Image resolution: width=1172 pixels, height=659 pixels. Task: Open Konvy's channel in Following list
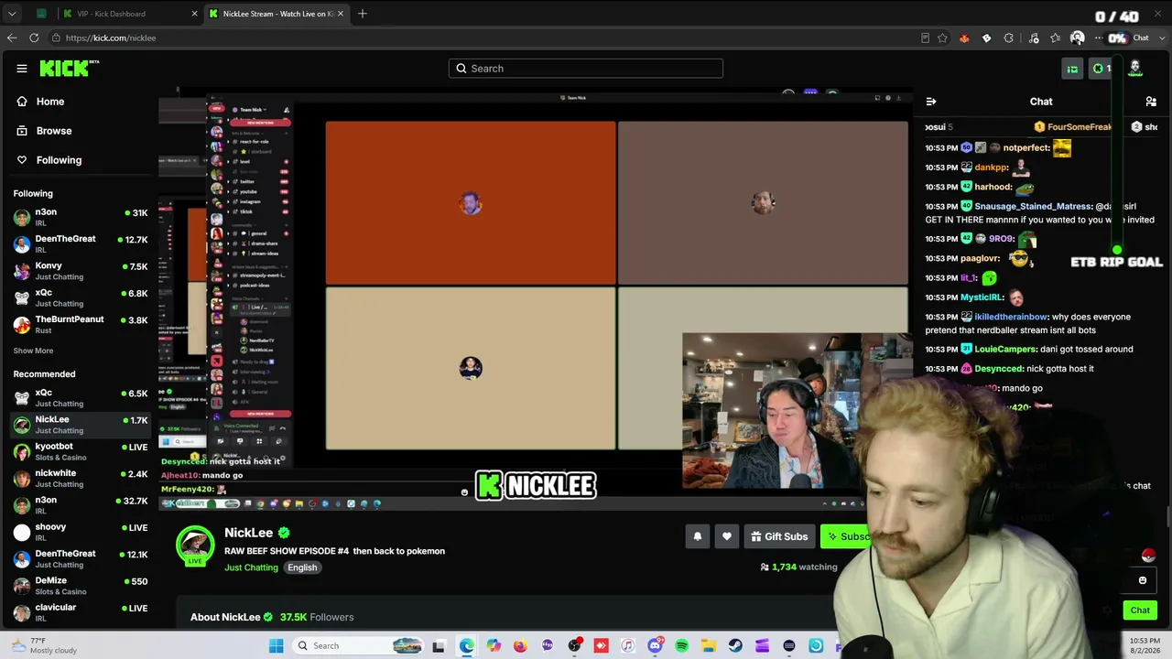(81, 271)
